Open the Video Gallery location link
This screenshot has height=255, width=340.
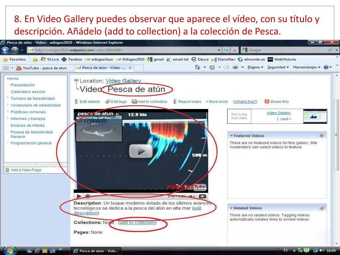[123, 81]
